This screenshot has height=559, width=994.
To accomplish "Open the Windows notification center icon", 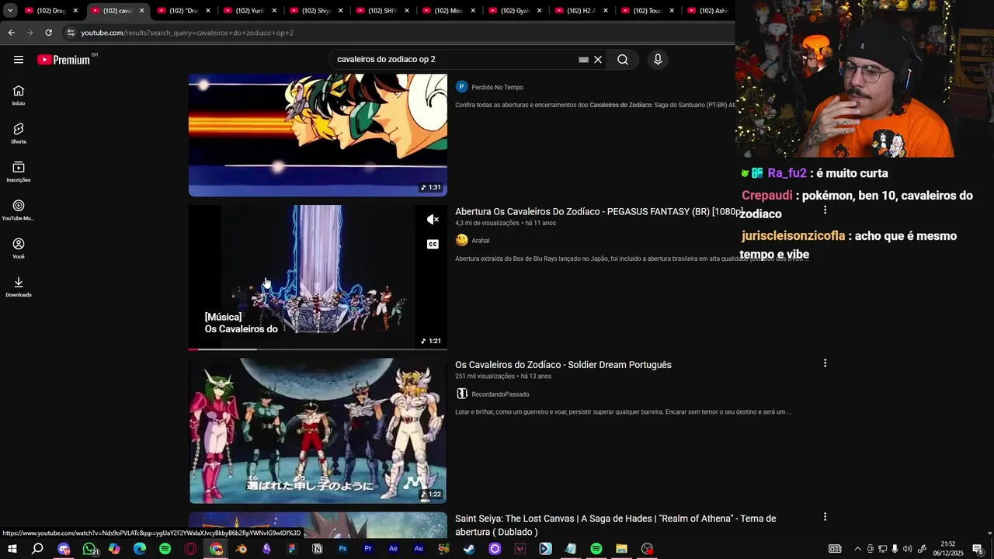I will click(x=978, y=549).
